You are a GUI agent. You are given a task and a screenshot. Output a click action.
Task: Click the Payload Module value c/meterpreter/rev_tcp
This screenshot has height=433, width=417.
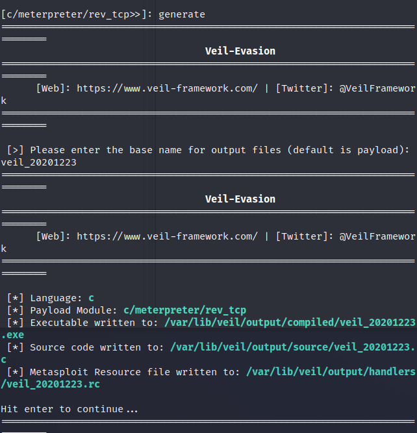184,310
